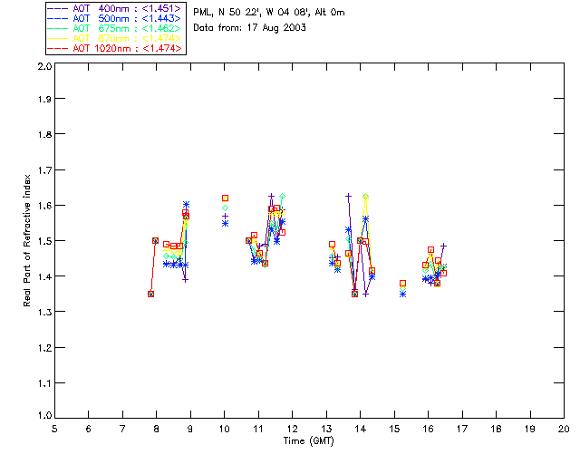Click the red dashed line sample in legend

point(58,48)
